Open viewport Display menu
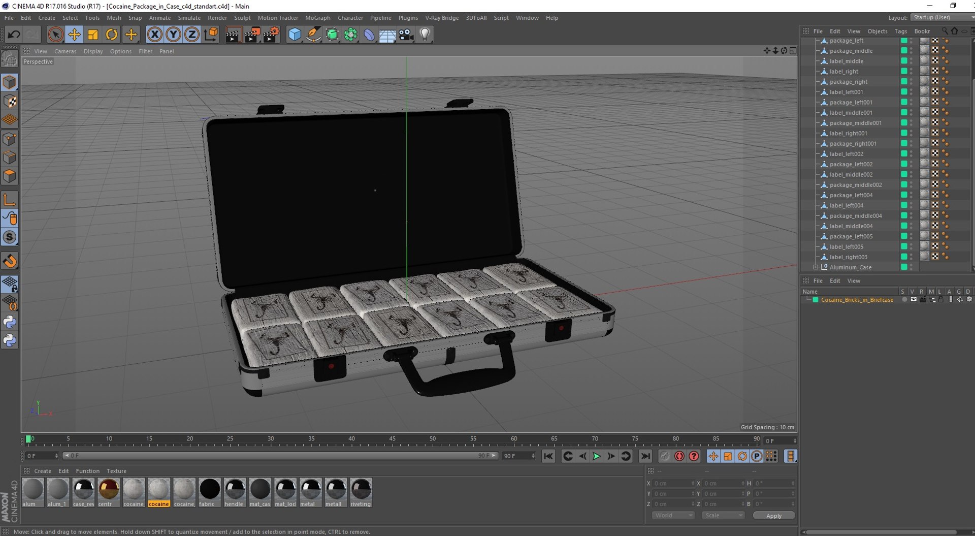The image size is (975, 536). (93, 51)
